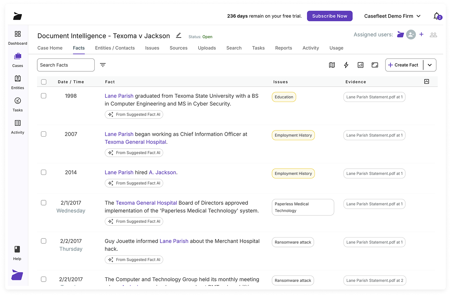The width and height of the screenshot is (451, 296).
Task: Click the map view toolbar icon
Action: pos(332,65)
